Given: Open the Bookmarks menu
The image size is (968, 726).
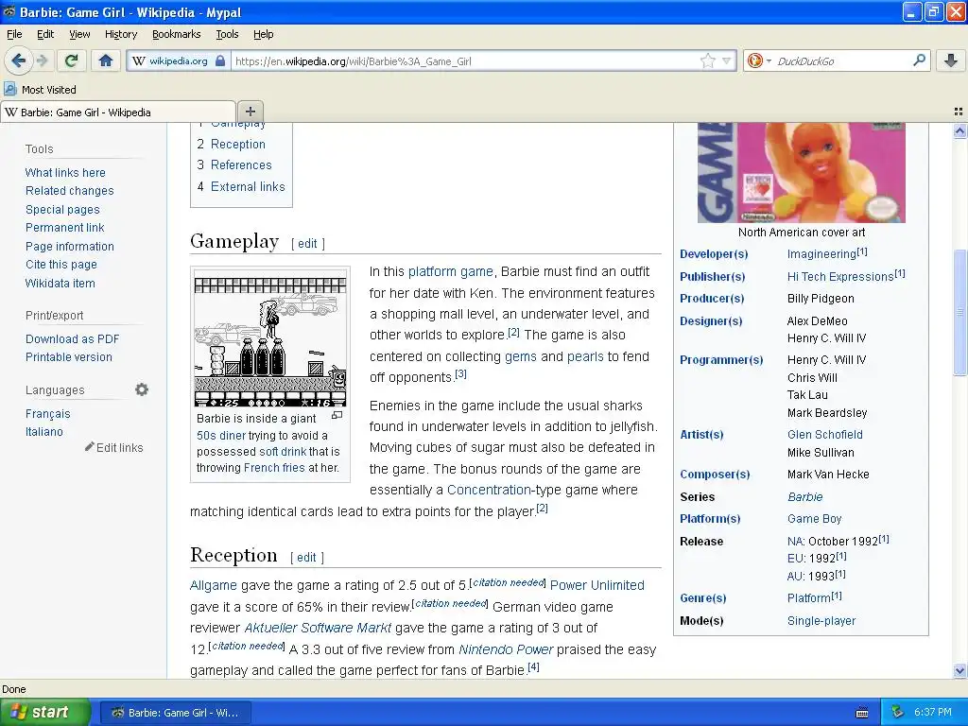Looking at the screenshot, I should [176, 34].
